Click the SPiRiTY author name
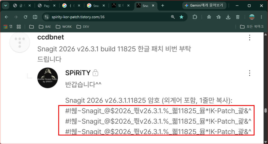 (x=78, y=73)
